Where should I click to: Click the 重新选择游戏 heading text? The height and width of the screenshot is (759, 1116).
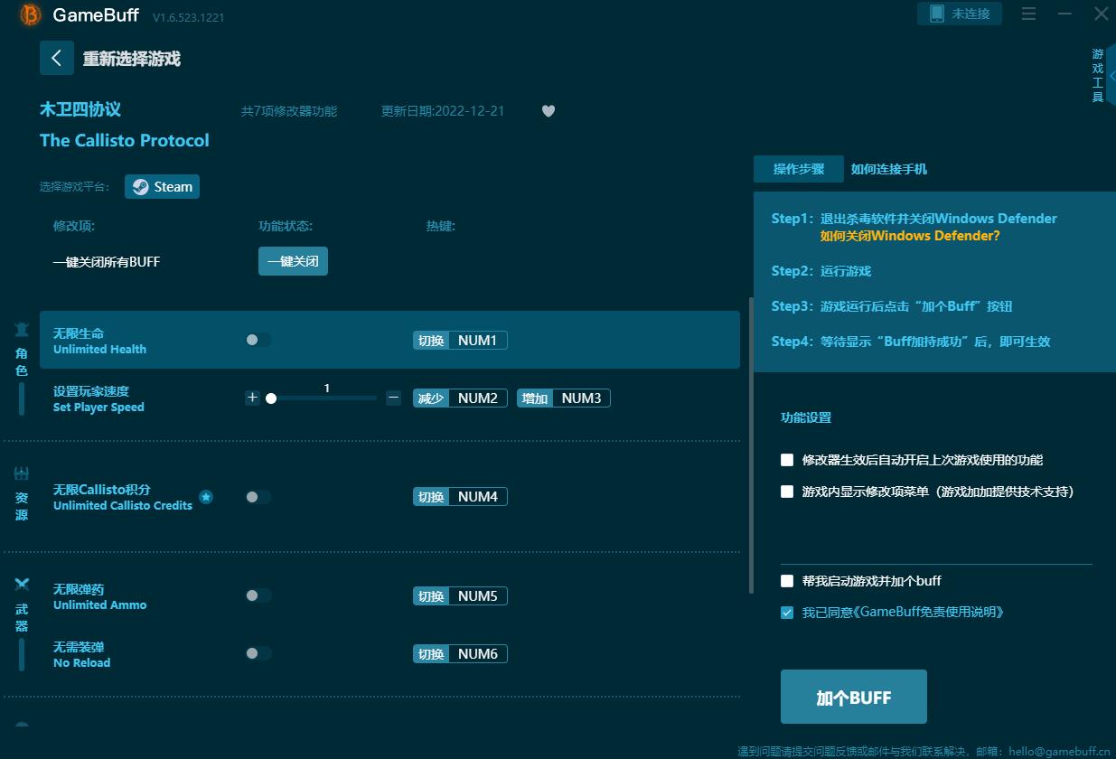132,59
